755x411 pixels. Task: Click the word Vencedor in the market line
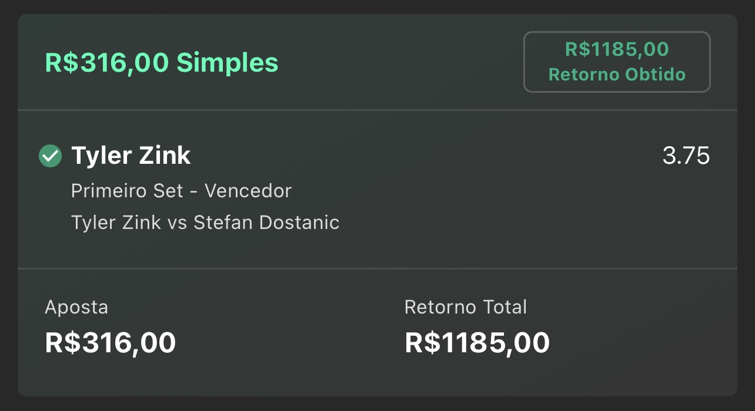(x=248, y=191)
